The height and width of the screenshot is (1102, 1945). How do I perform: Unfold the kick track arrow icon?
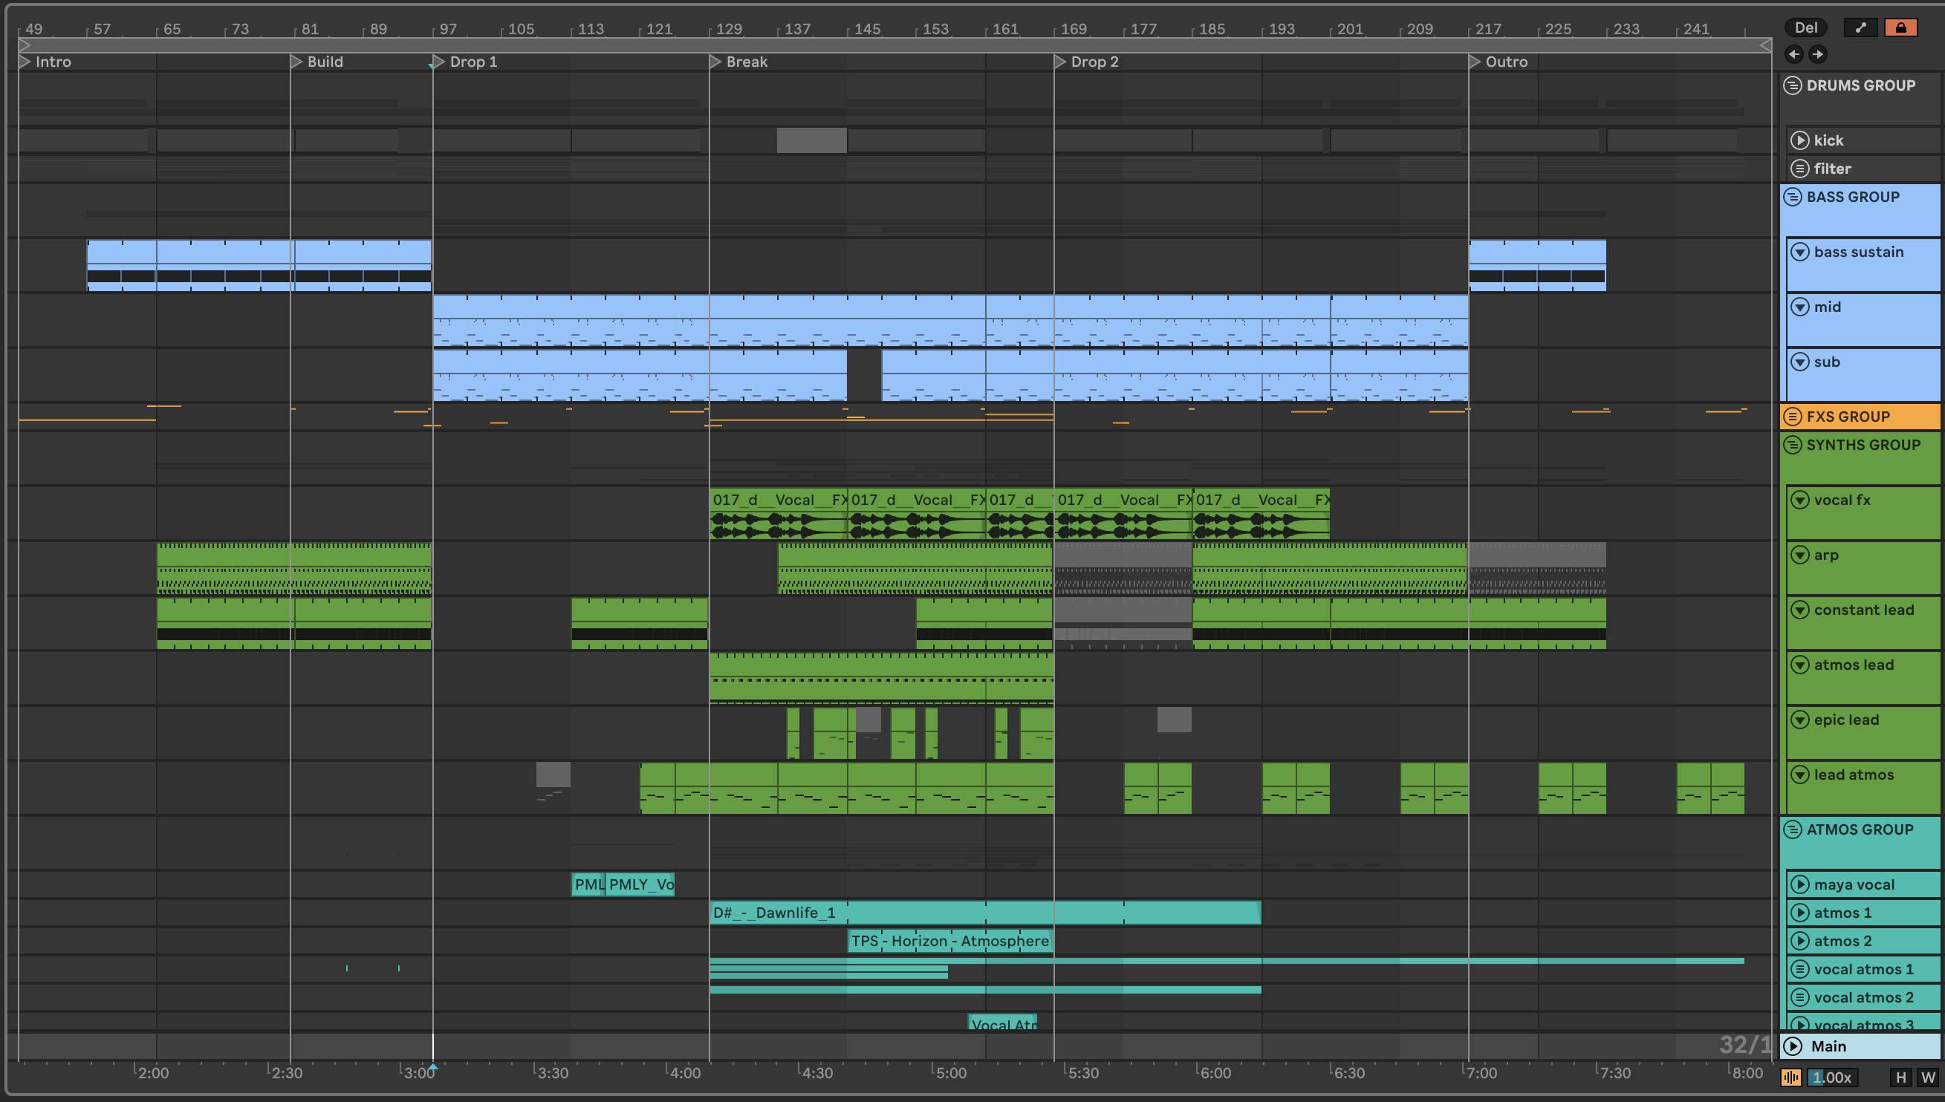(x=1799, y=141)
